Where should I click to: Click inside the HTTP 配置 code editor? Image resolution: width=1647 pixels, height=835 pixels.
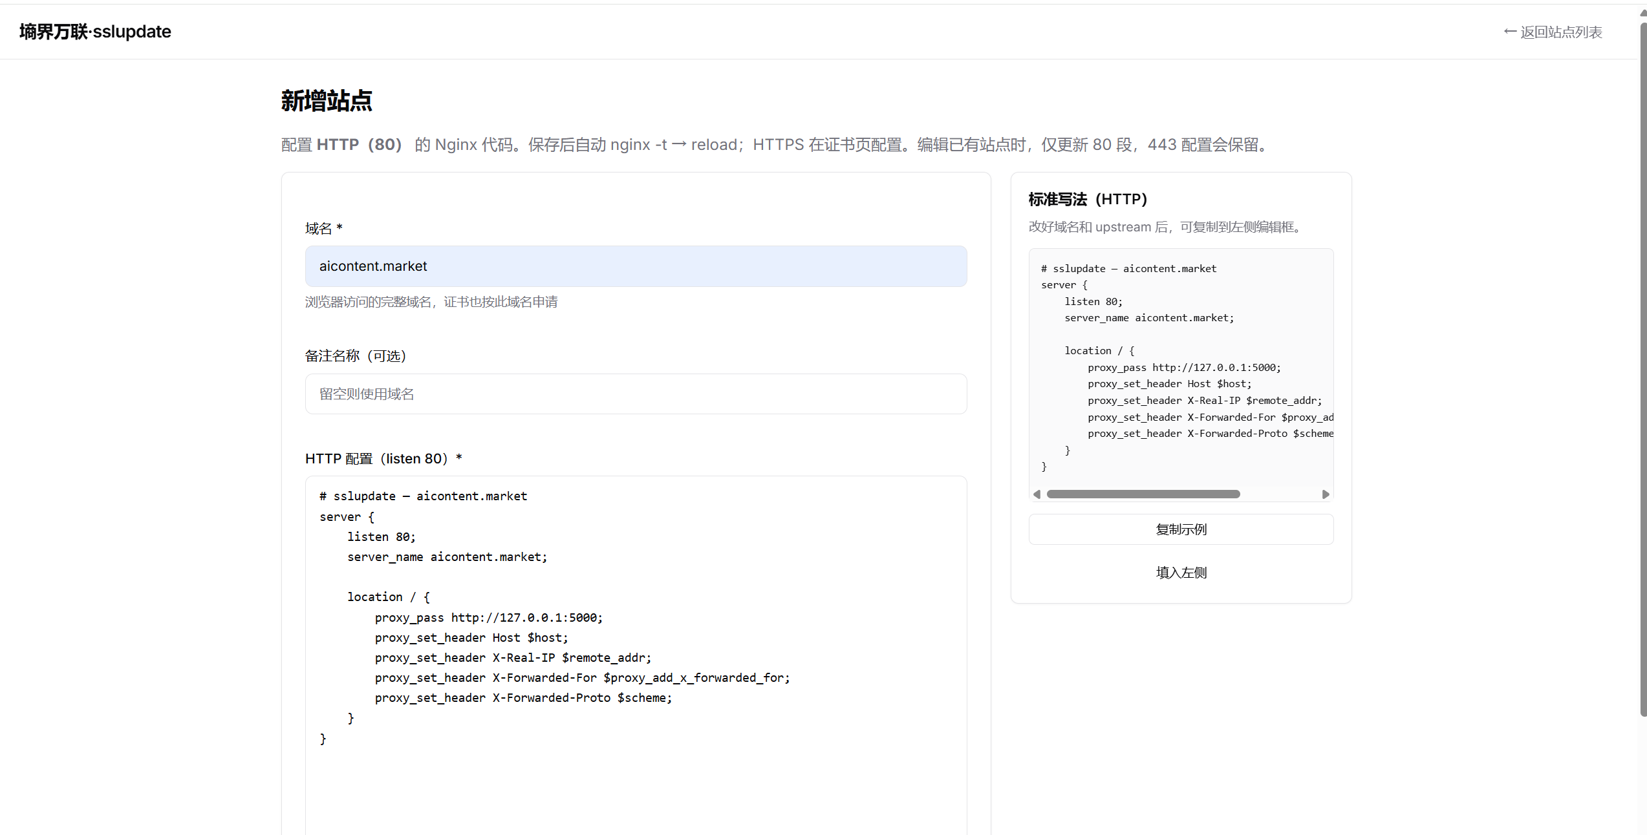pos(636,655)
